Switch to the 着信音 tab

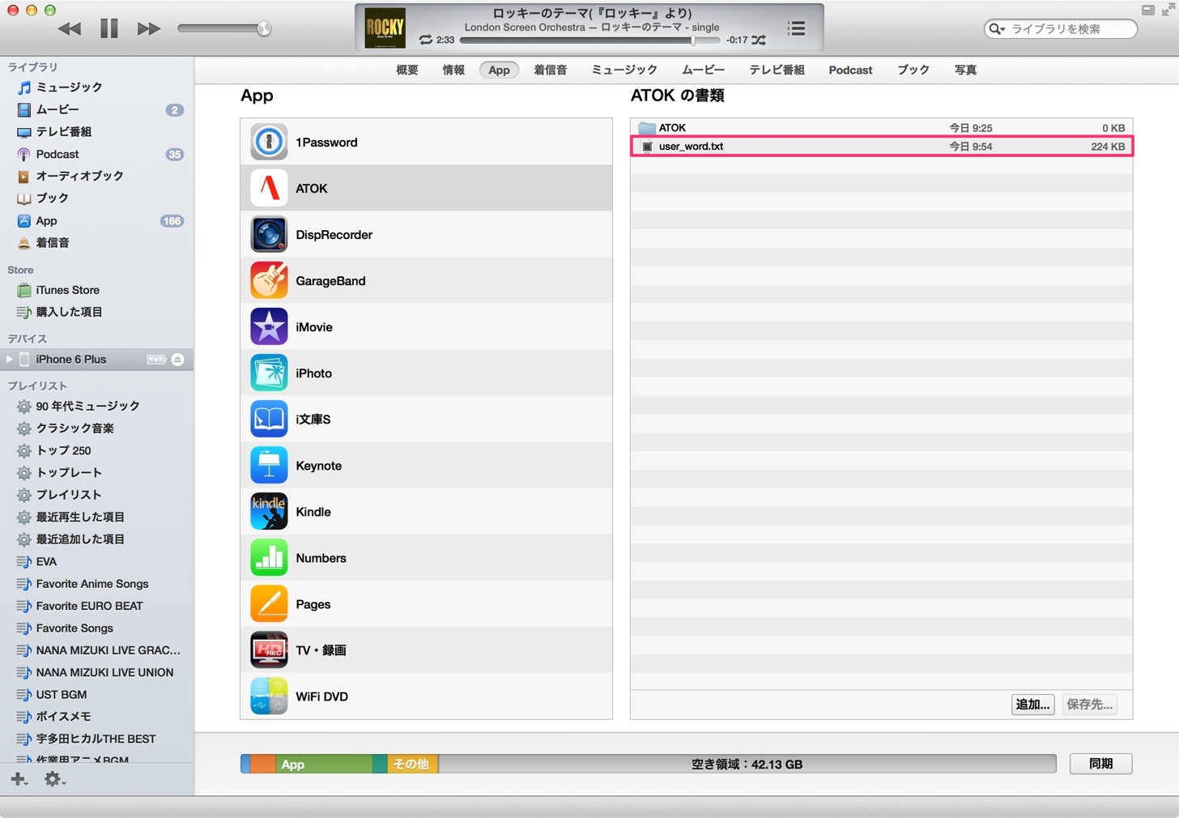click(x=551, y=70)
